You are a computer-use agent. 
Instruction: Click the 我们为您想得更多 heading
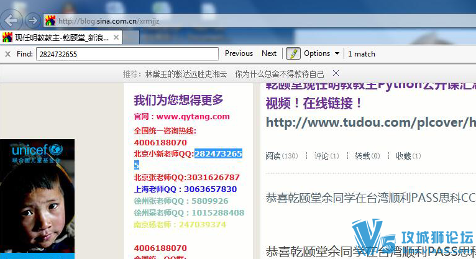click(x=178, y=100)
